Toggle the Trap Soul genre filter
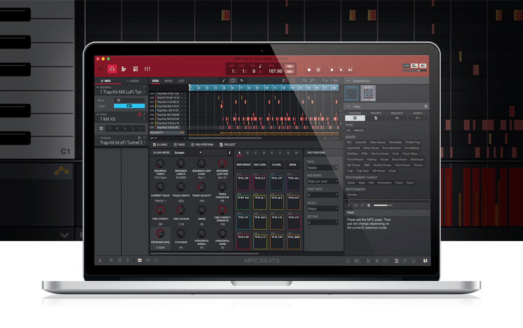 pos(363,171)
